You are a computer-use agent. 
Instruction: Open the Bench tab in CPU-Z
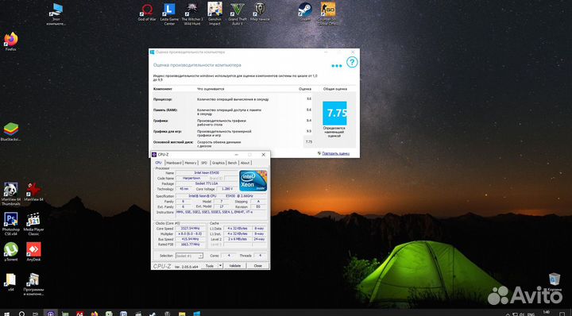coord(232,163)
